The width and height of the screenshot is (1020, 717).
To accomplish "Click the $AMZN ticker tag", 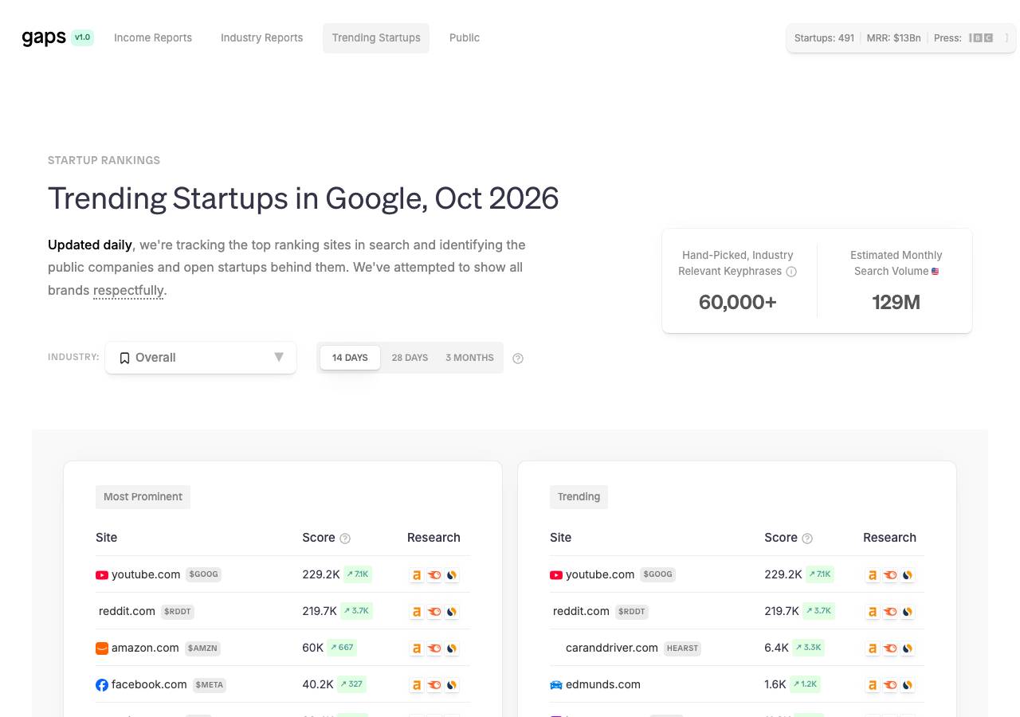I will point(202,648).
